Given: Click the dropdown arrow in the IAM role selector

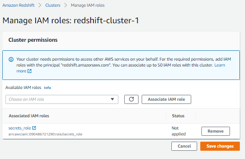Looking at the screenshot, I should point(112,99).
